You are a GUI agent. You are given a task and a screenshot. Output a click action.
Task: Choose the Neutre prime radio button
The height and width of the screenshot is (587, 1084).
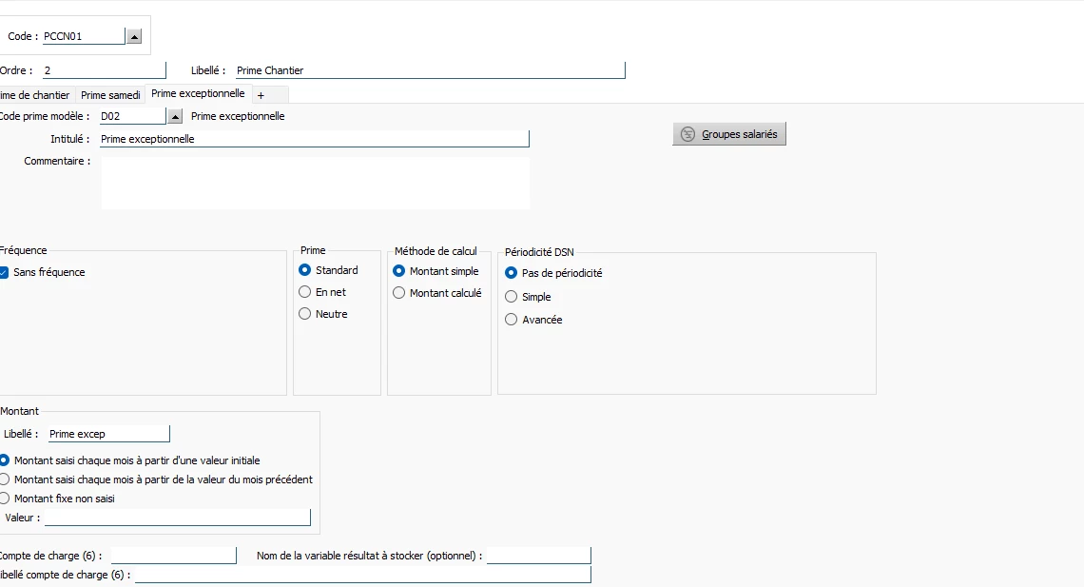click(x=305, y=314)
